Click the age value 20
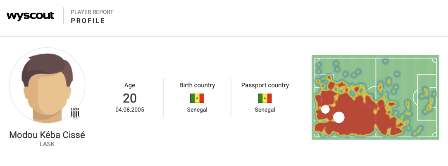Viewport: 448px width, 166px height. point(130,98)
